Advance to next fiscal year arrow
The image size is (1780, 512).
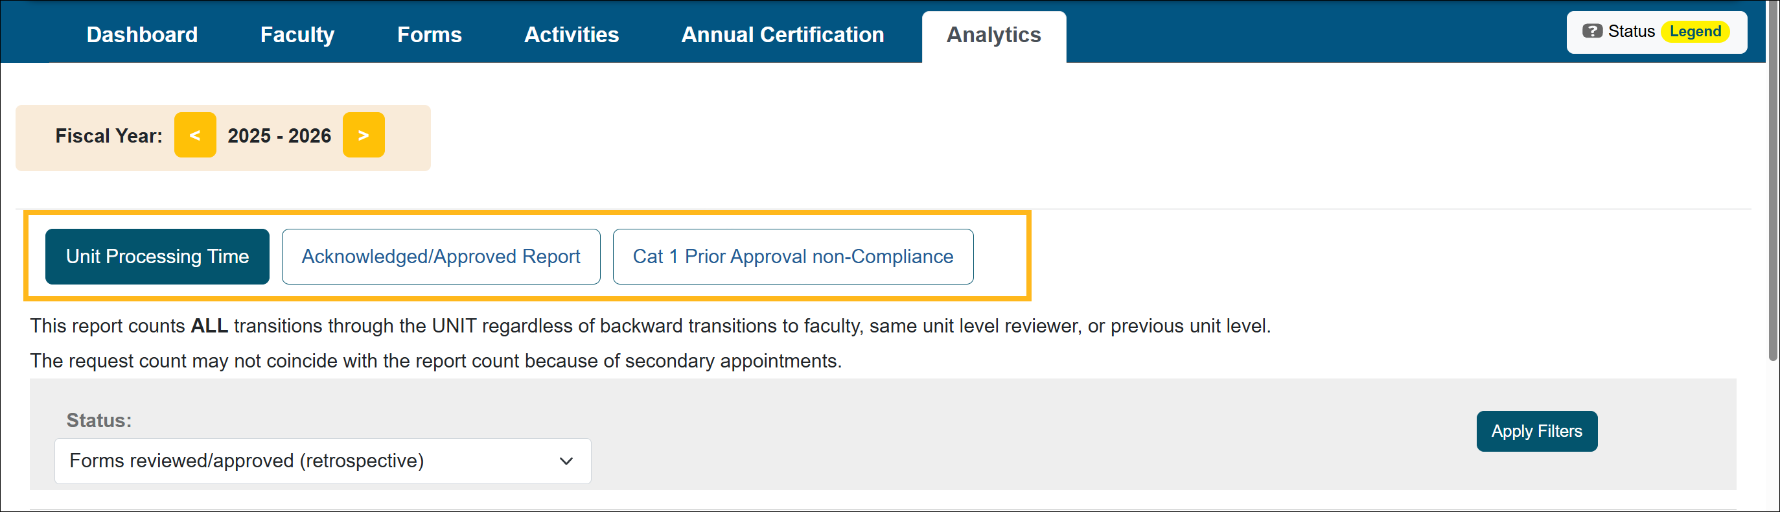pyautogui.click(x=364, y=135)
